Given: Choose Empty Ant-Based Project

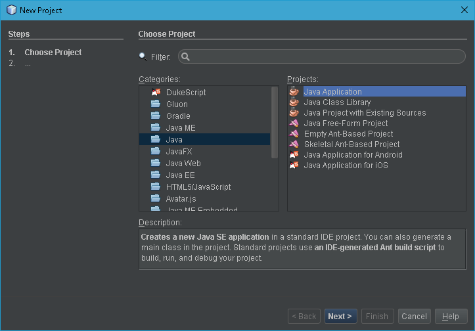Looking at the screenshot, I should pyautogui.click(x=348, y=134).
